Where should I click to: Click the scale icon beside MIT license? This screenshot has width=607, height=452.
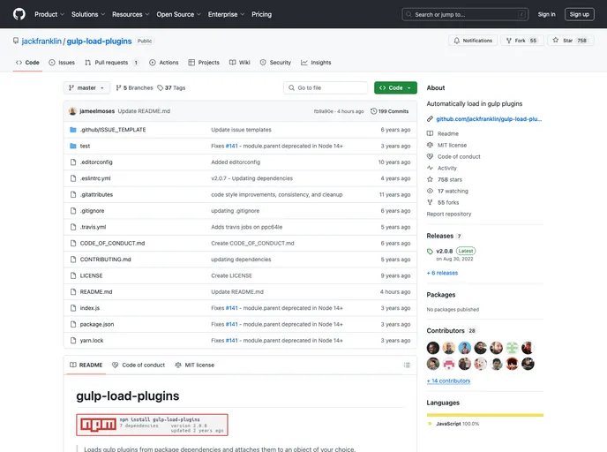tap(430, 145)
